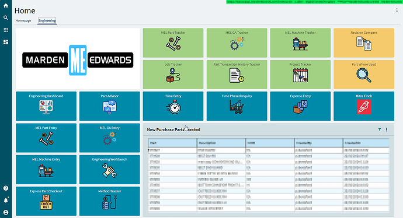
Task: Open the Engineering Dashboard tile
Action: point(46,106)
